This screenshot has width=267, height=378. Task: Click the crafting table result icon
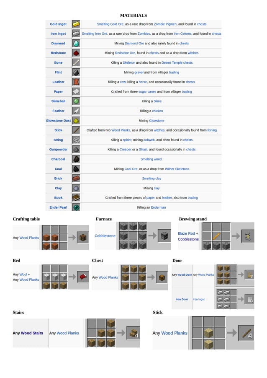click(83, 238)
